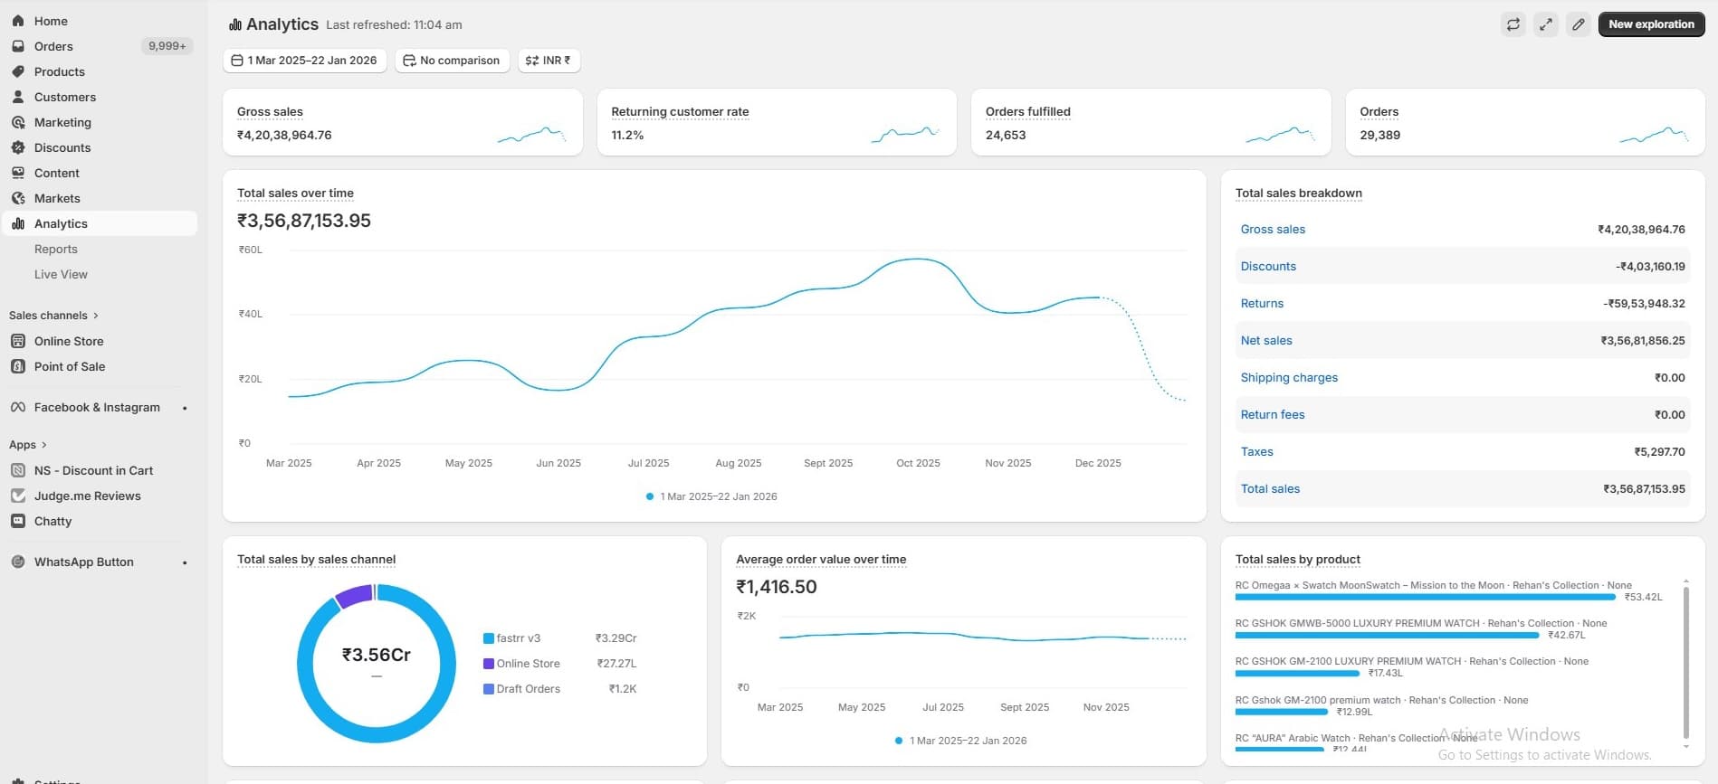Go to Products in the sidebar
The height and width of the screenshot is (784, 1718).
[60, 71]
